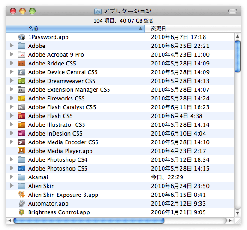This screenshot has width=247, height=230.
Task: Click the horizontal scrollbar left arrow
Action: [10, 221]
